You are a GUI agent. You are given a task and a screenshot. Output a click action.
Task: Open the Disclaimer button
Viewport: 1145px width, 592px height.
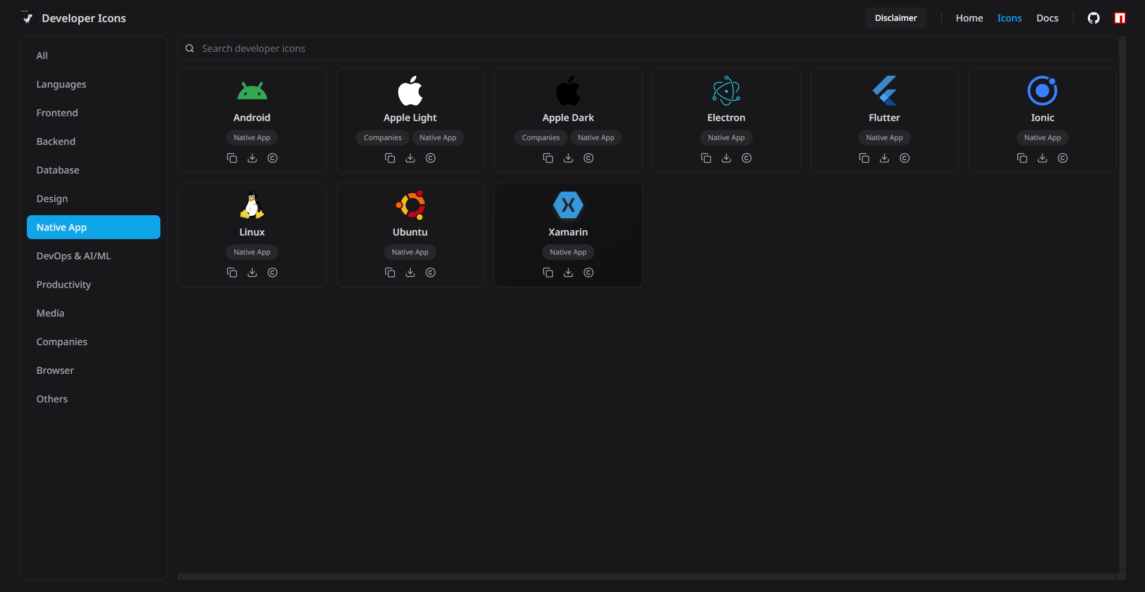click(896, 18)
